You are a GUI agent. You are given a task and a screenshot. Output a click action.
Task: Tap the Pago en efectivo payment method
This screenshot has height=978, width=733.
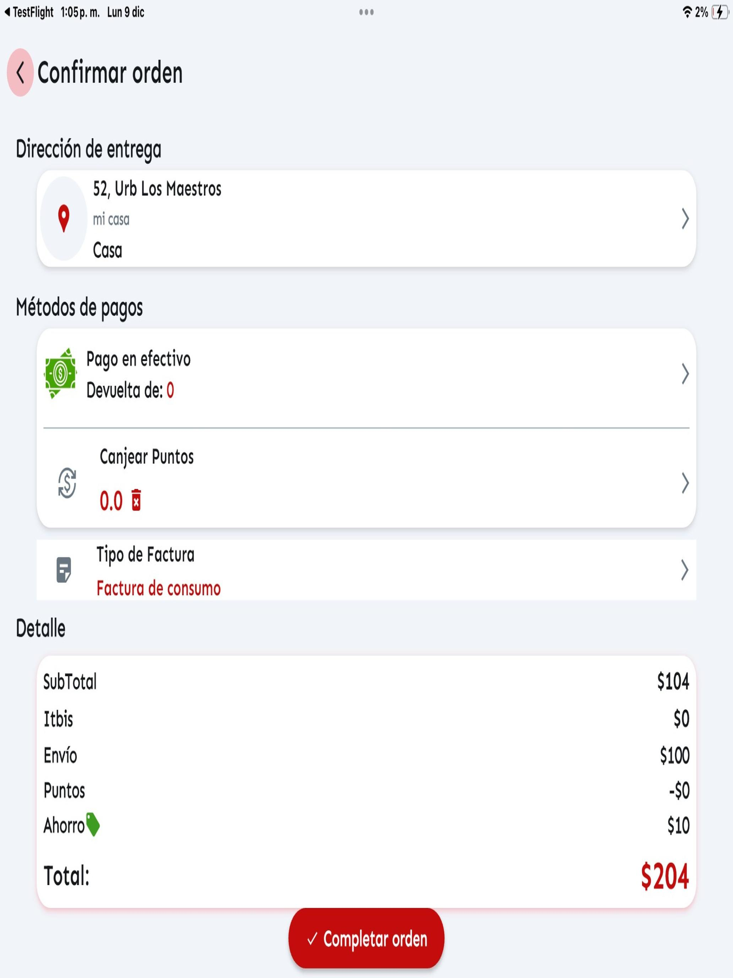click(138, 359)
